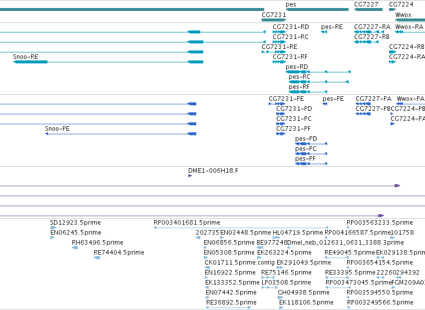Image resolution: width=425 pixels, height=310 pixels.
Task: Select the BE977248 feature label
Action: point(272,243)
